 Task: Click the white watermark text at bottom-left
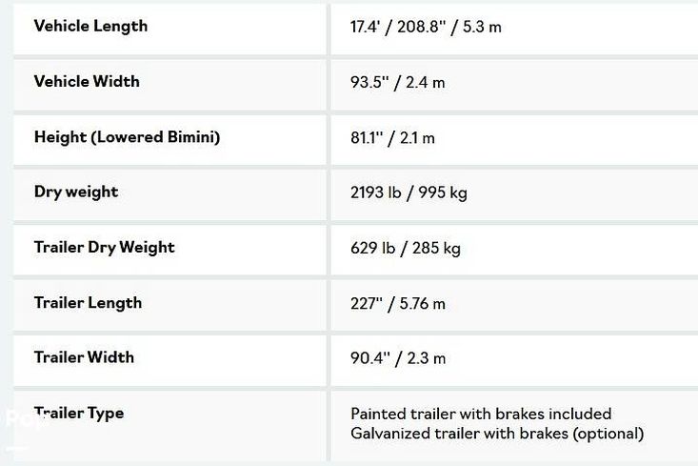tap(19, 419)
